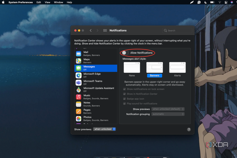Select Microsoft Edge row
Image resolution: width=237 pixels, height=158 pixels.
[96, 75]
